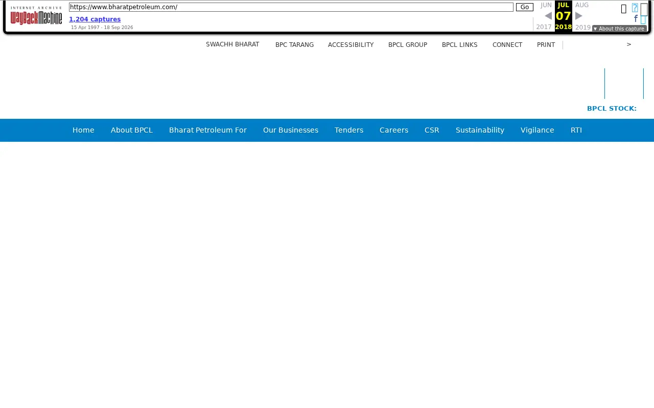
Task: Click the > arrow next to PRINT
Action: pyautogui.click(x=629, y=44)
